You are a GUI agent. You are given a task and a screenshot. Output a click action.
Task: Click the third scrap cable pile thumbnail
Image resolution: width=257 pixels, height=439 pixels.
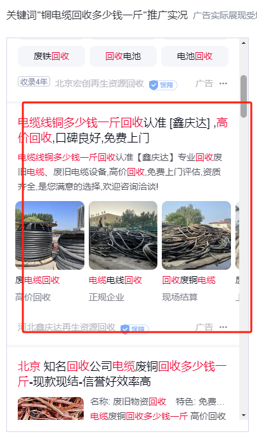coord(196,235)
